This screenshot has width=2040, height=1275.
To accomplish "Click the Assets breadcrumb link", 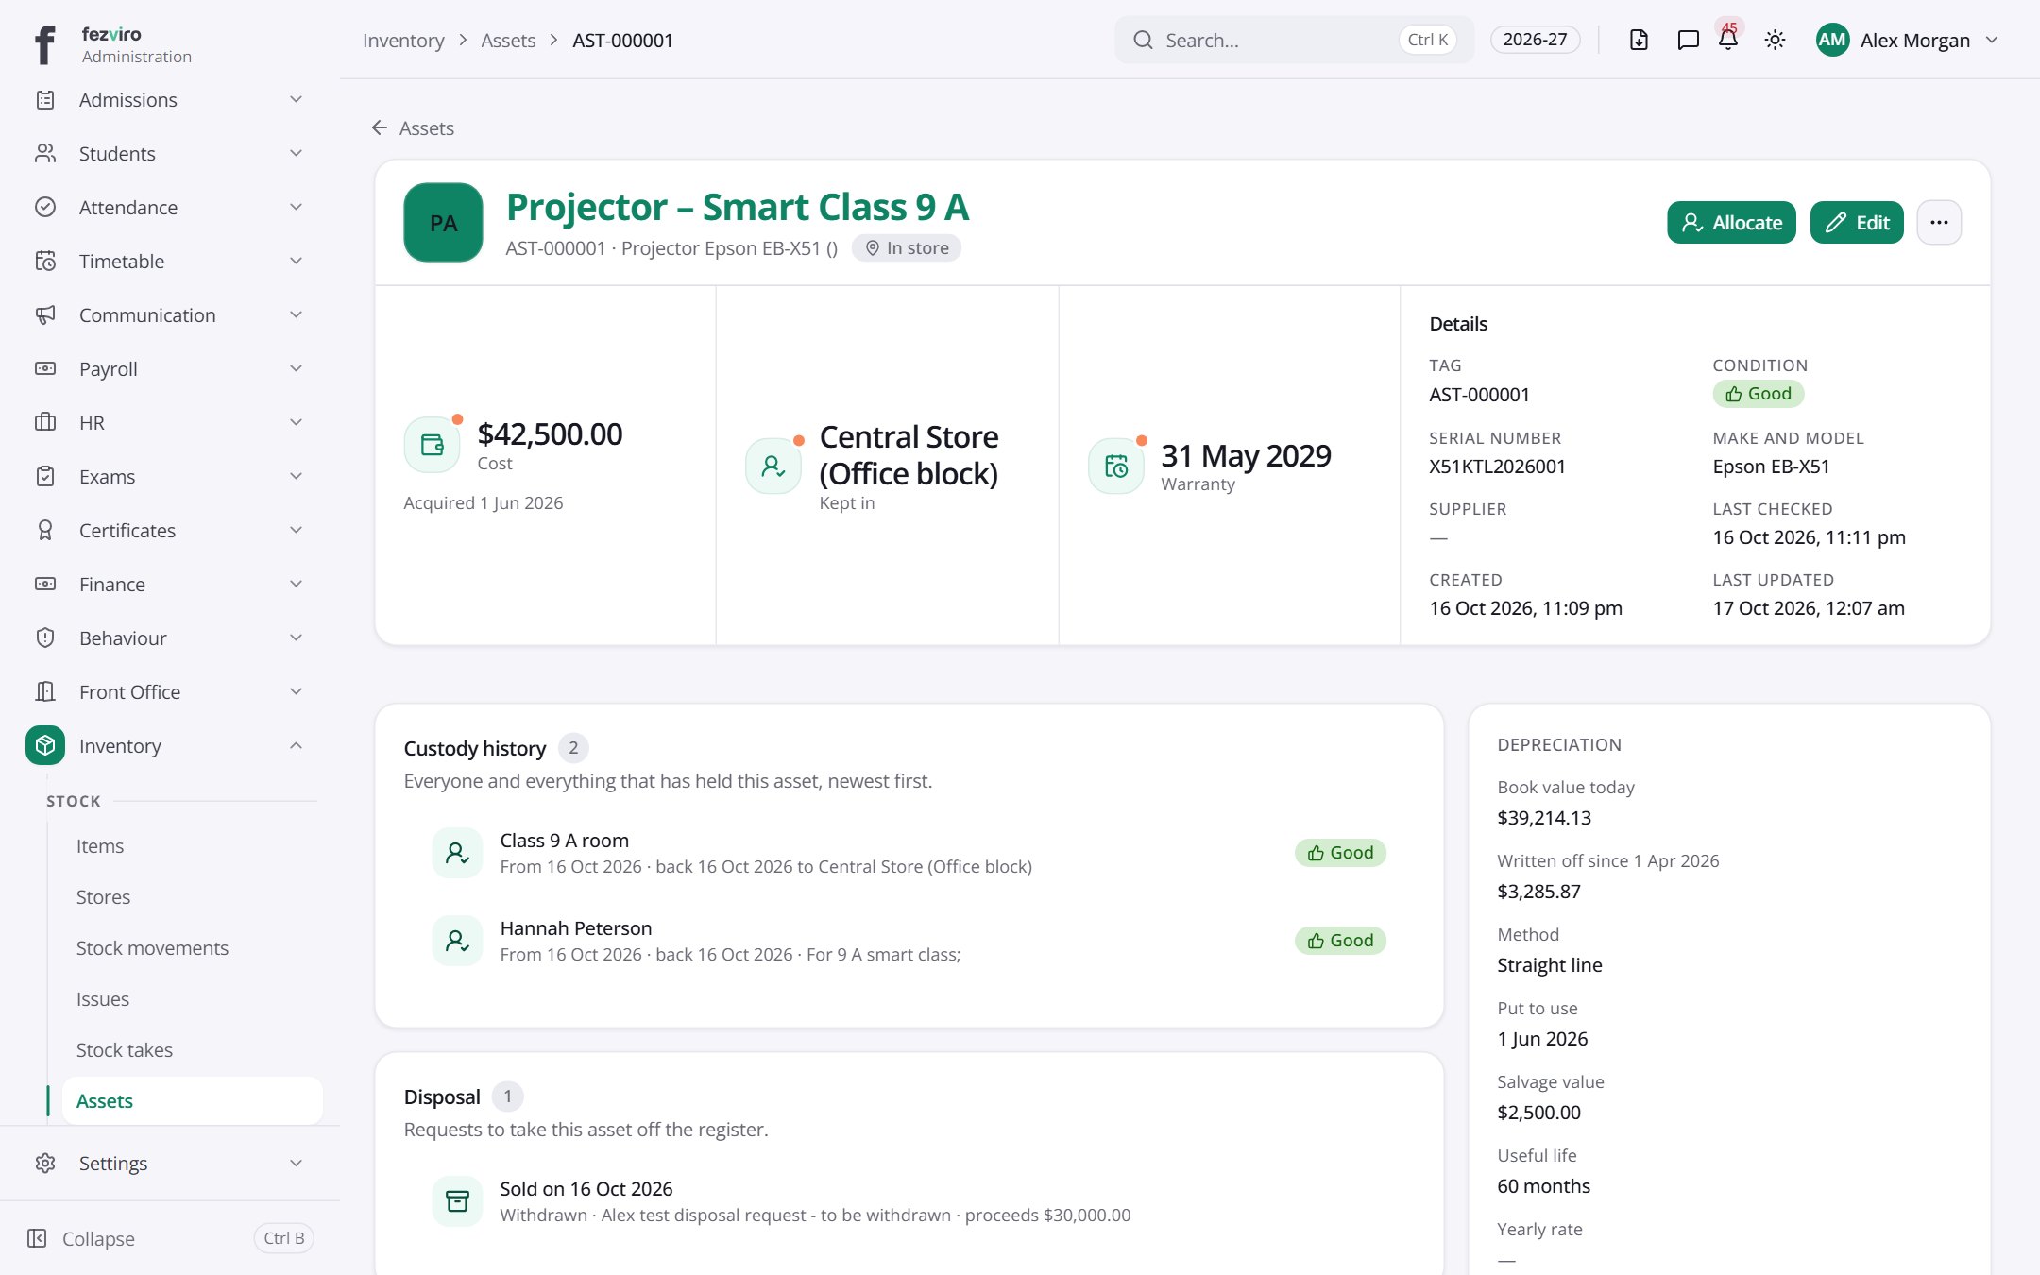I will tap(508, 40).
